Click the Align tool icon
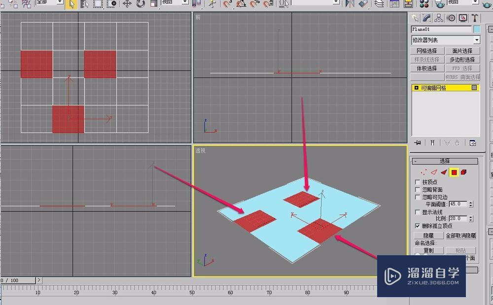The image size is (493, 305). coord(363,4)
